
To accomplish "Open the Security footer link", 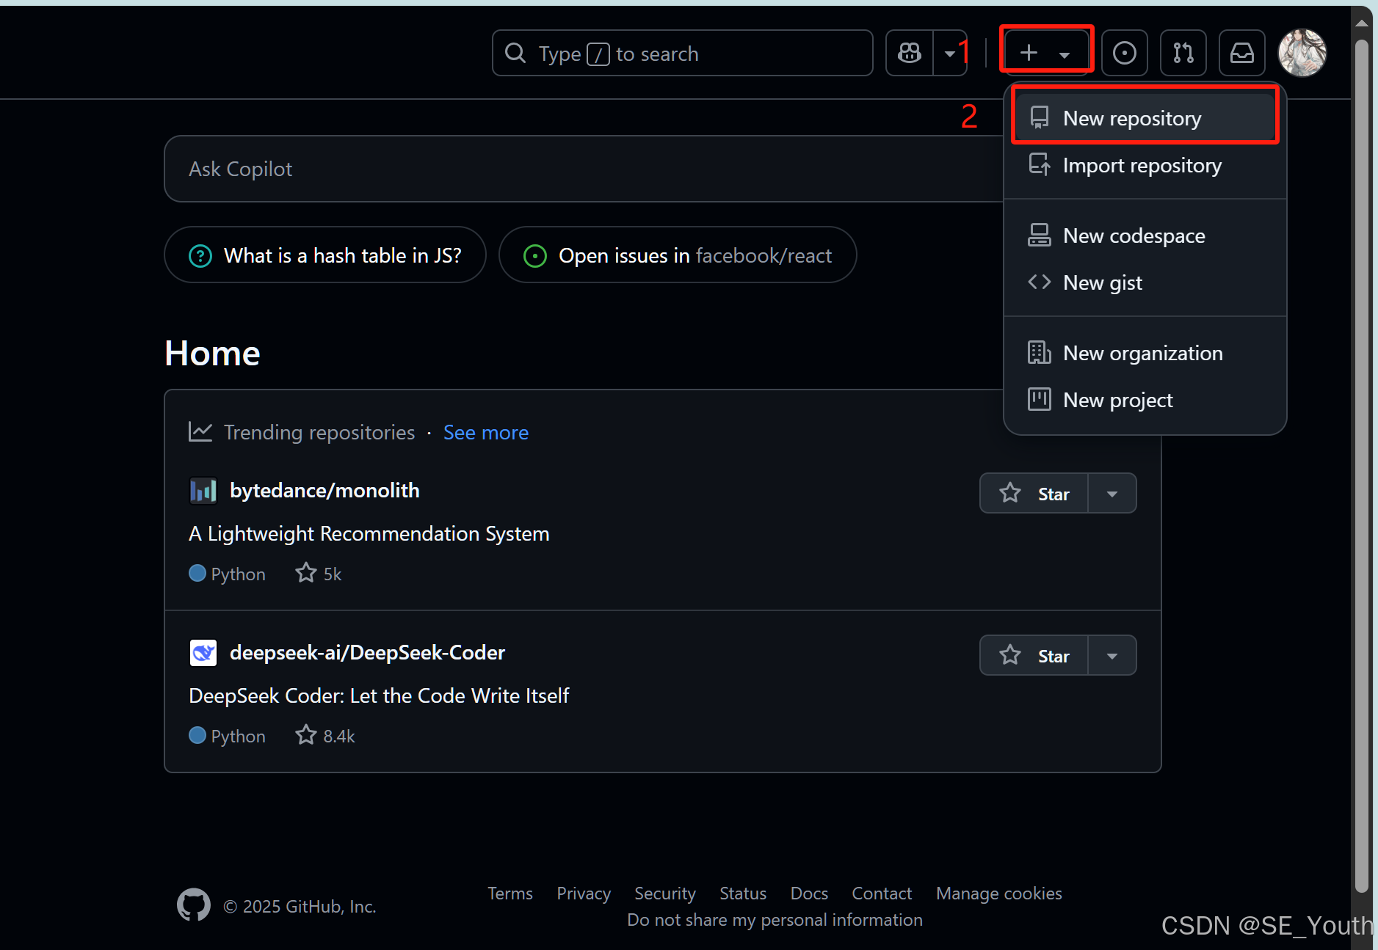I will pos(665,894).
